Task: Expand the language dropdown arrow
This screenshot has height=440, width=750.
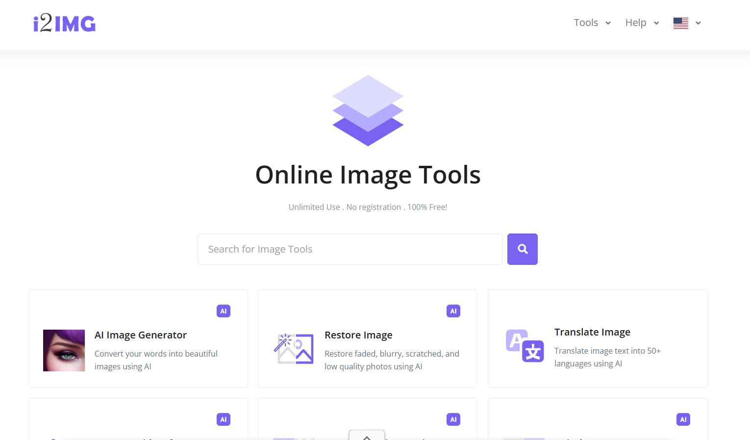Action: (699, 23)
